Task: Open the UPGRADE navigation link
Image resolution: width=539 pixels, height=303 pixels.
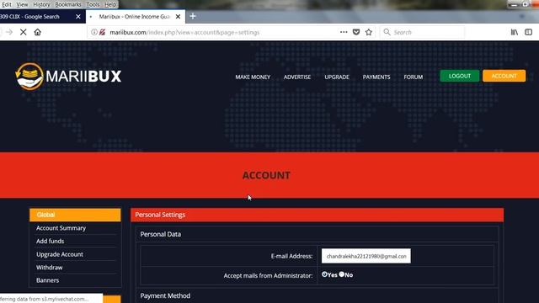Action: (x=337, y=77)
